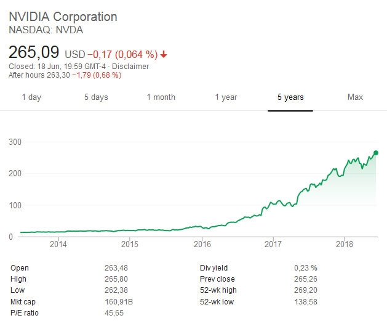Select the Max range tab

pos(355,97)
